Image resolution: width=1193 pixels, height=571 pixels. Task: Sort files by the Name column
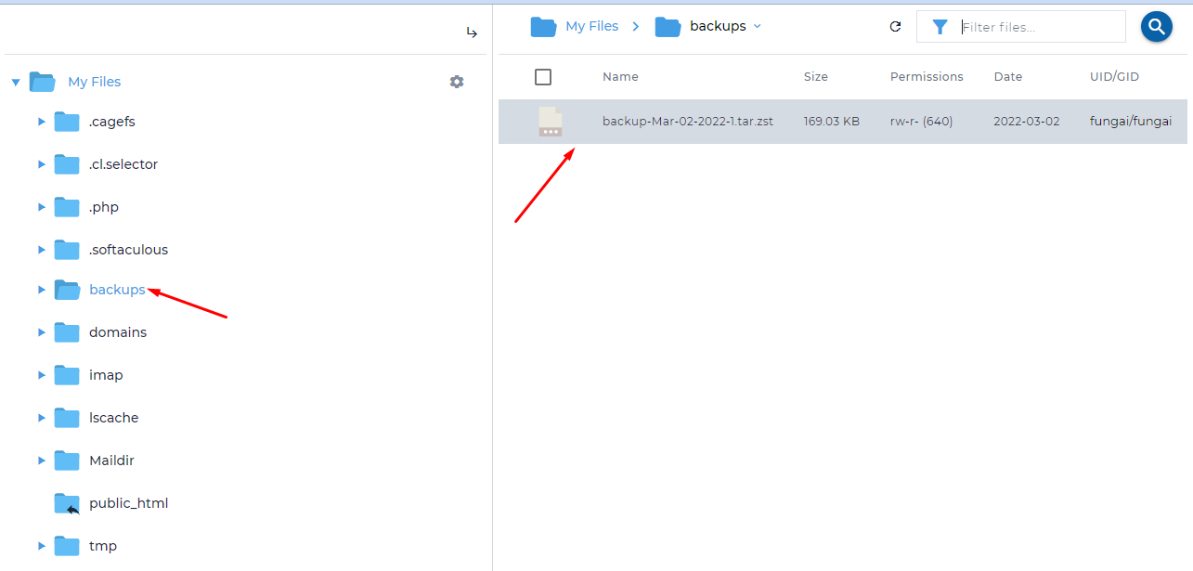[x=620, y=77]
